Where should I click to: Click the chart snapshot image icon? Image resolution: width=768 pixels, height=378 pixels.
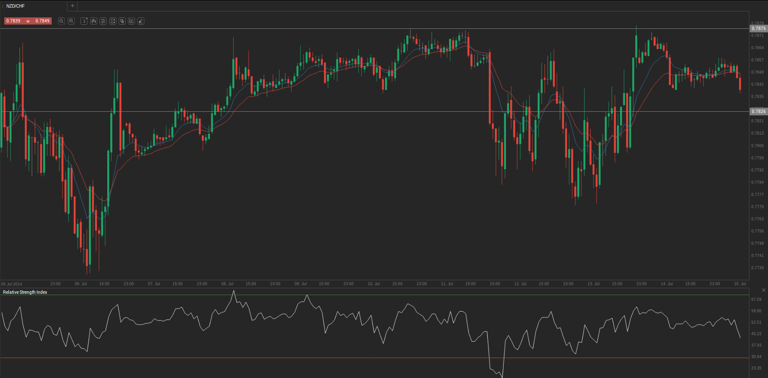[x=113, y=21]
